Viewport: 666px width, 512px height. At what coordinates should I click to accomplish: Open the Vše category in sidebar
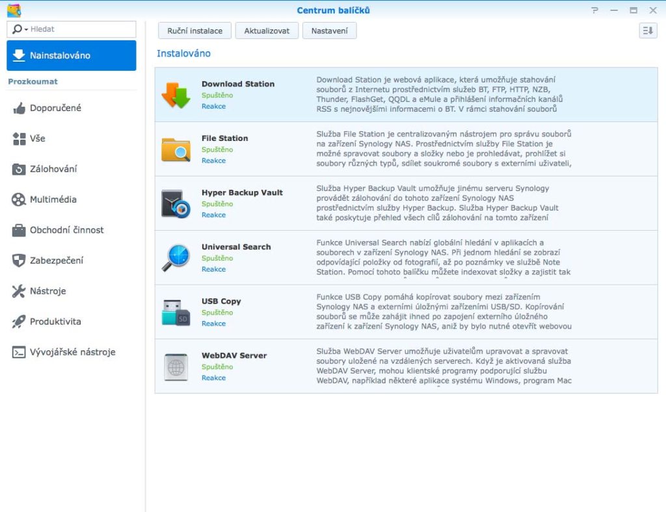tap(18, 138)
